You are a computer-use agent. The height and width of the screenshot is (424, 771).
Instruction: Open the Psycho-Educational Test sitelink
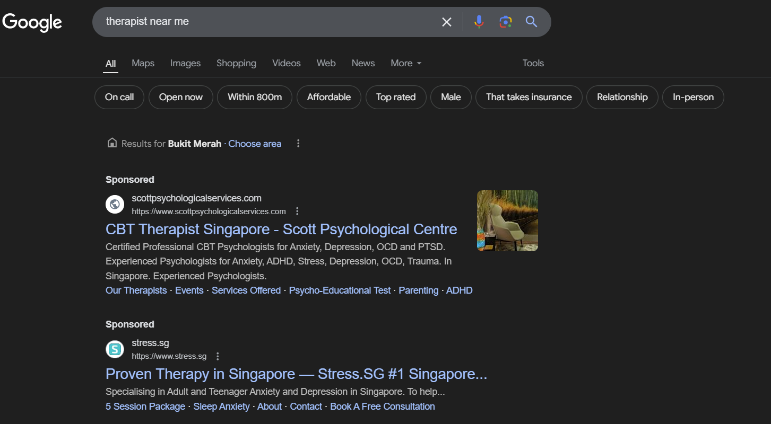(340, 290)
